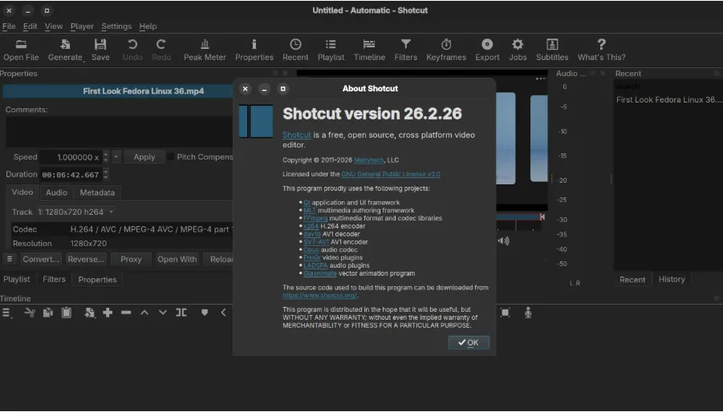723x412 pixels.
Task: Select First Look Fedora Linux 36 in Recent list
Action: coord(668,100)
